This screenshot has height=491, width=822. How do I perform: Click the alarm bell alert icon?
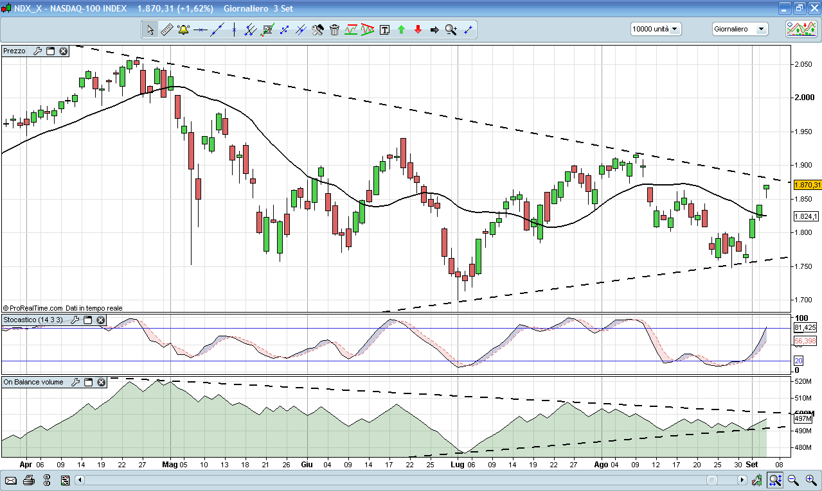183,30
